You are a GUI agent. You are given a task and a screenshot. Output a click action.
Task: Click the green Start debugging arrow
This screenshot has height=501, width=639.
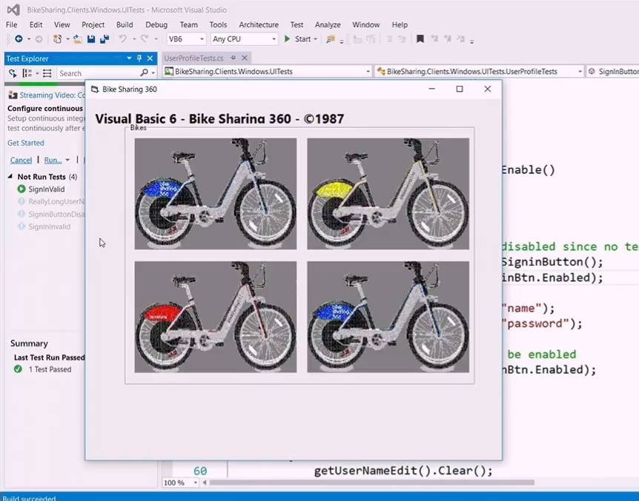(x=288, y=39)
